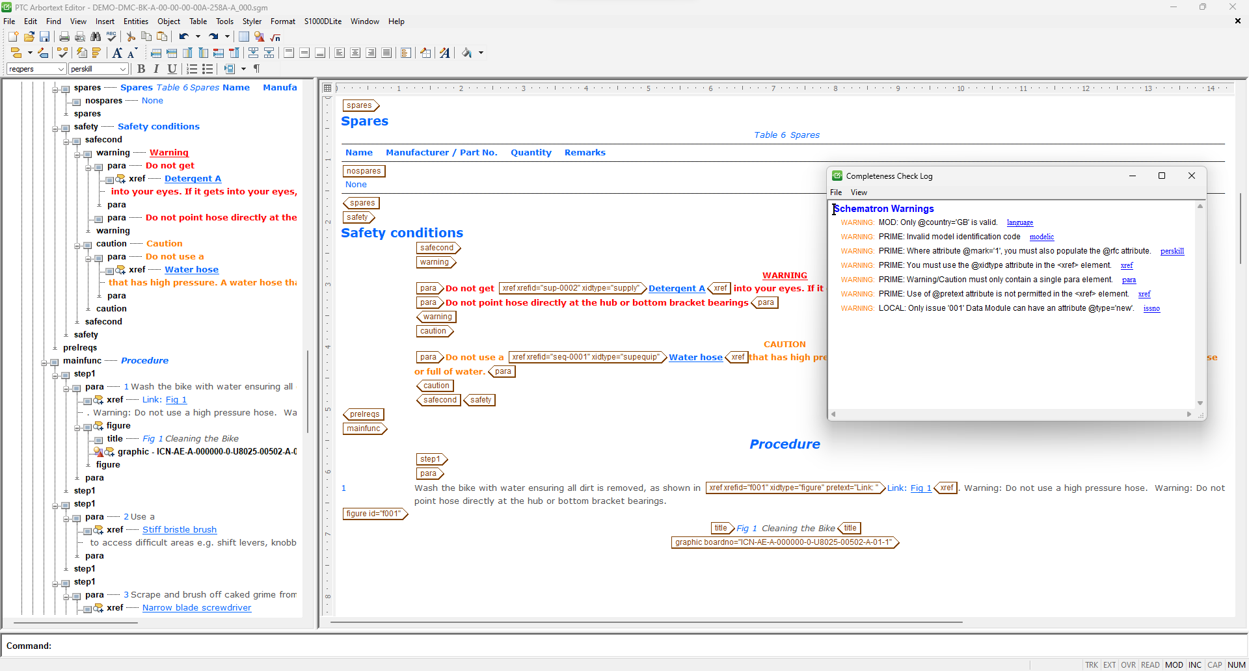Insert table row above icon
This screenshot has height=671, width=1249.
(x=156, y=53)
